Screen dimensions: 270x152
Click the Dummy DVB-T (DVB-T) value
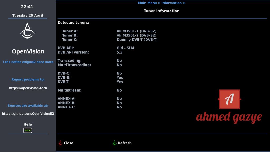pyautogui.click(x=137, y=40)
